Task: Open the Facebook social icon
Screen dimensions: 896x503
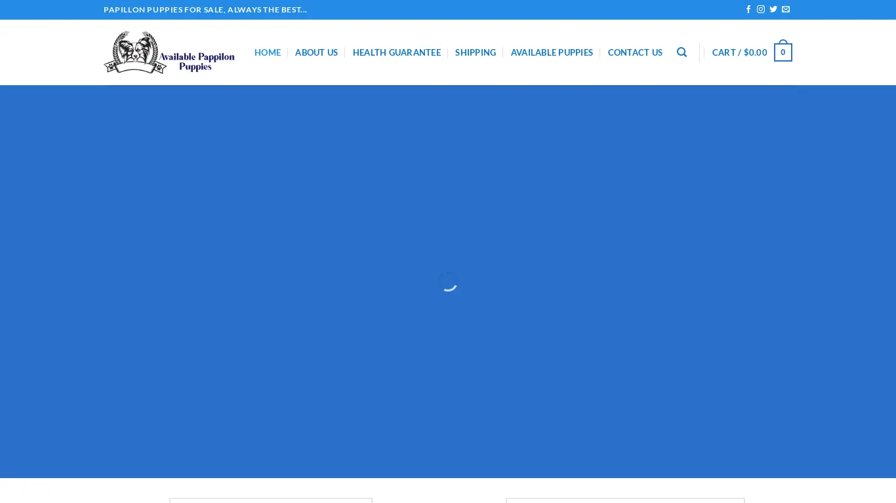Action: coord(748,9)
